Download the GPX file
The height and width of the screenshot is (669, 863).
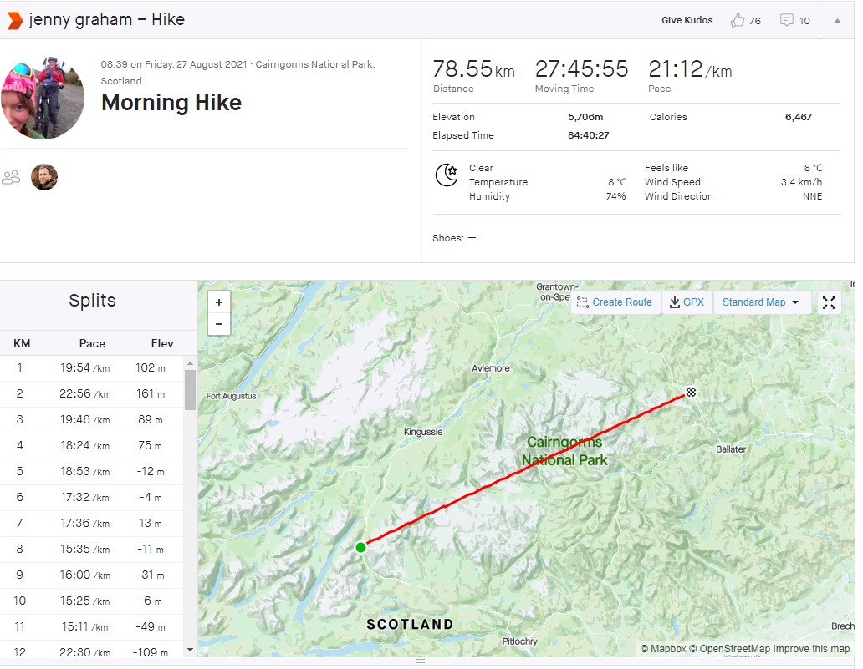coord(687,302)
